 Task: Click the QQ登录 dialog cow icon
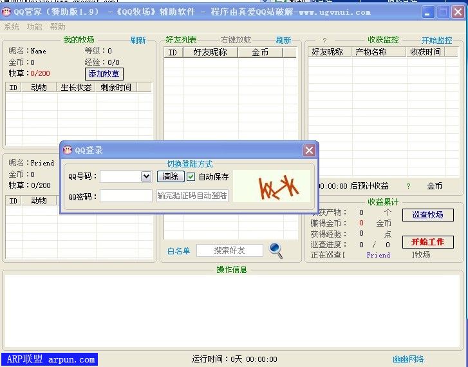(68, 150)
